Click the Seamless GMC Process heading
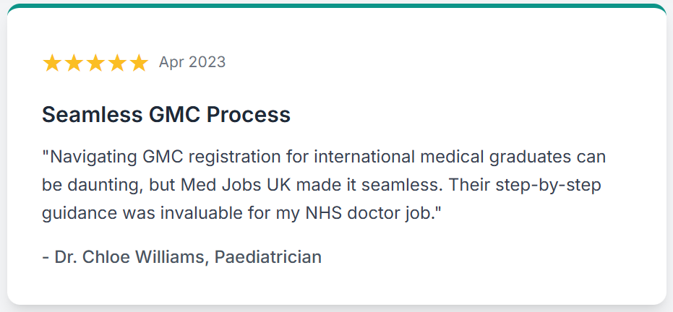The height and width of the screenshot is (312, 673). [x=166, y=115]
